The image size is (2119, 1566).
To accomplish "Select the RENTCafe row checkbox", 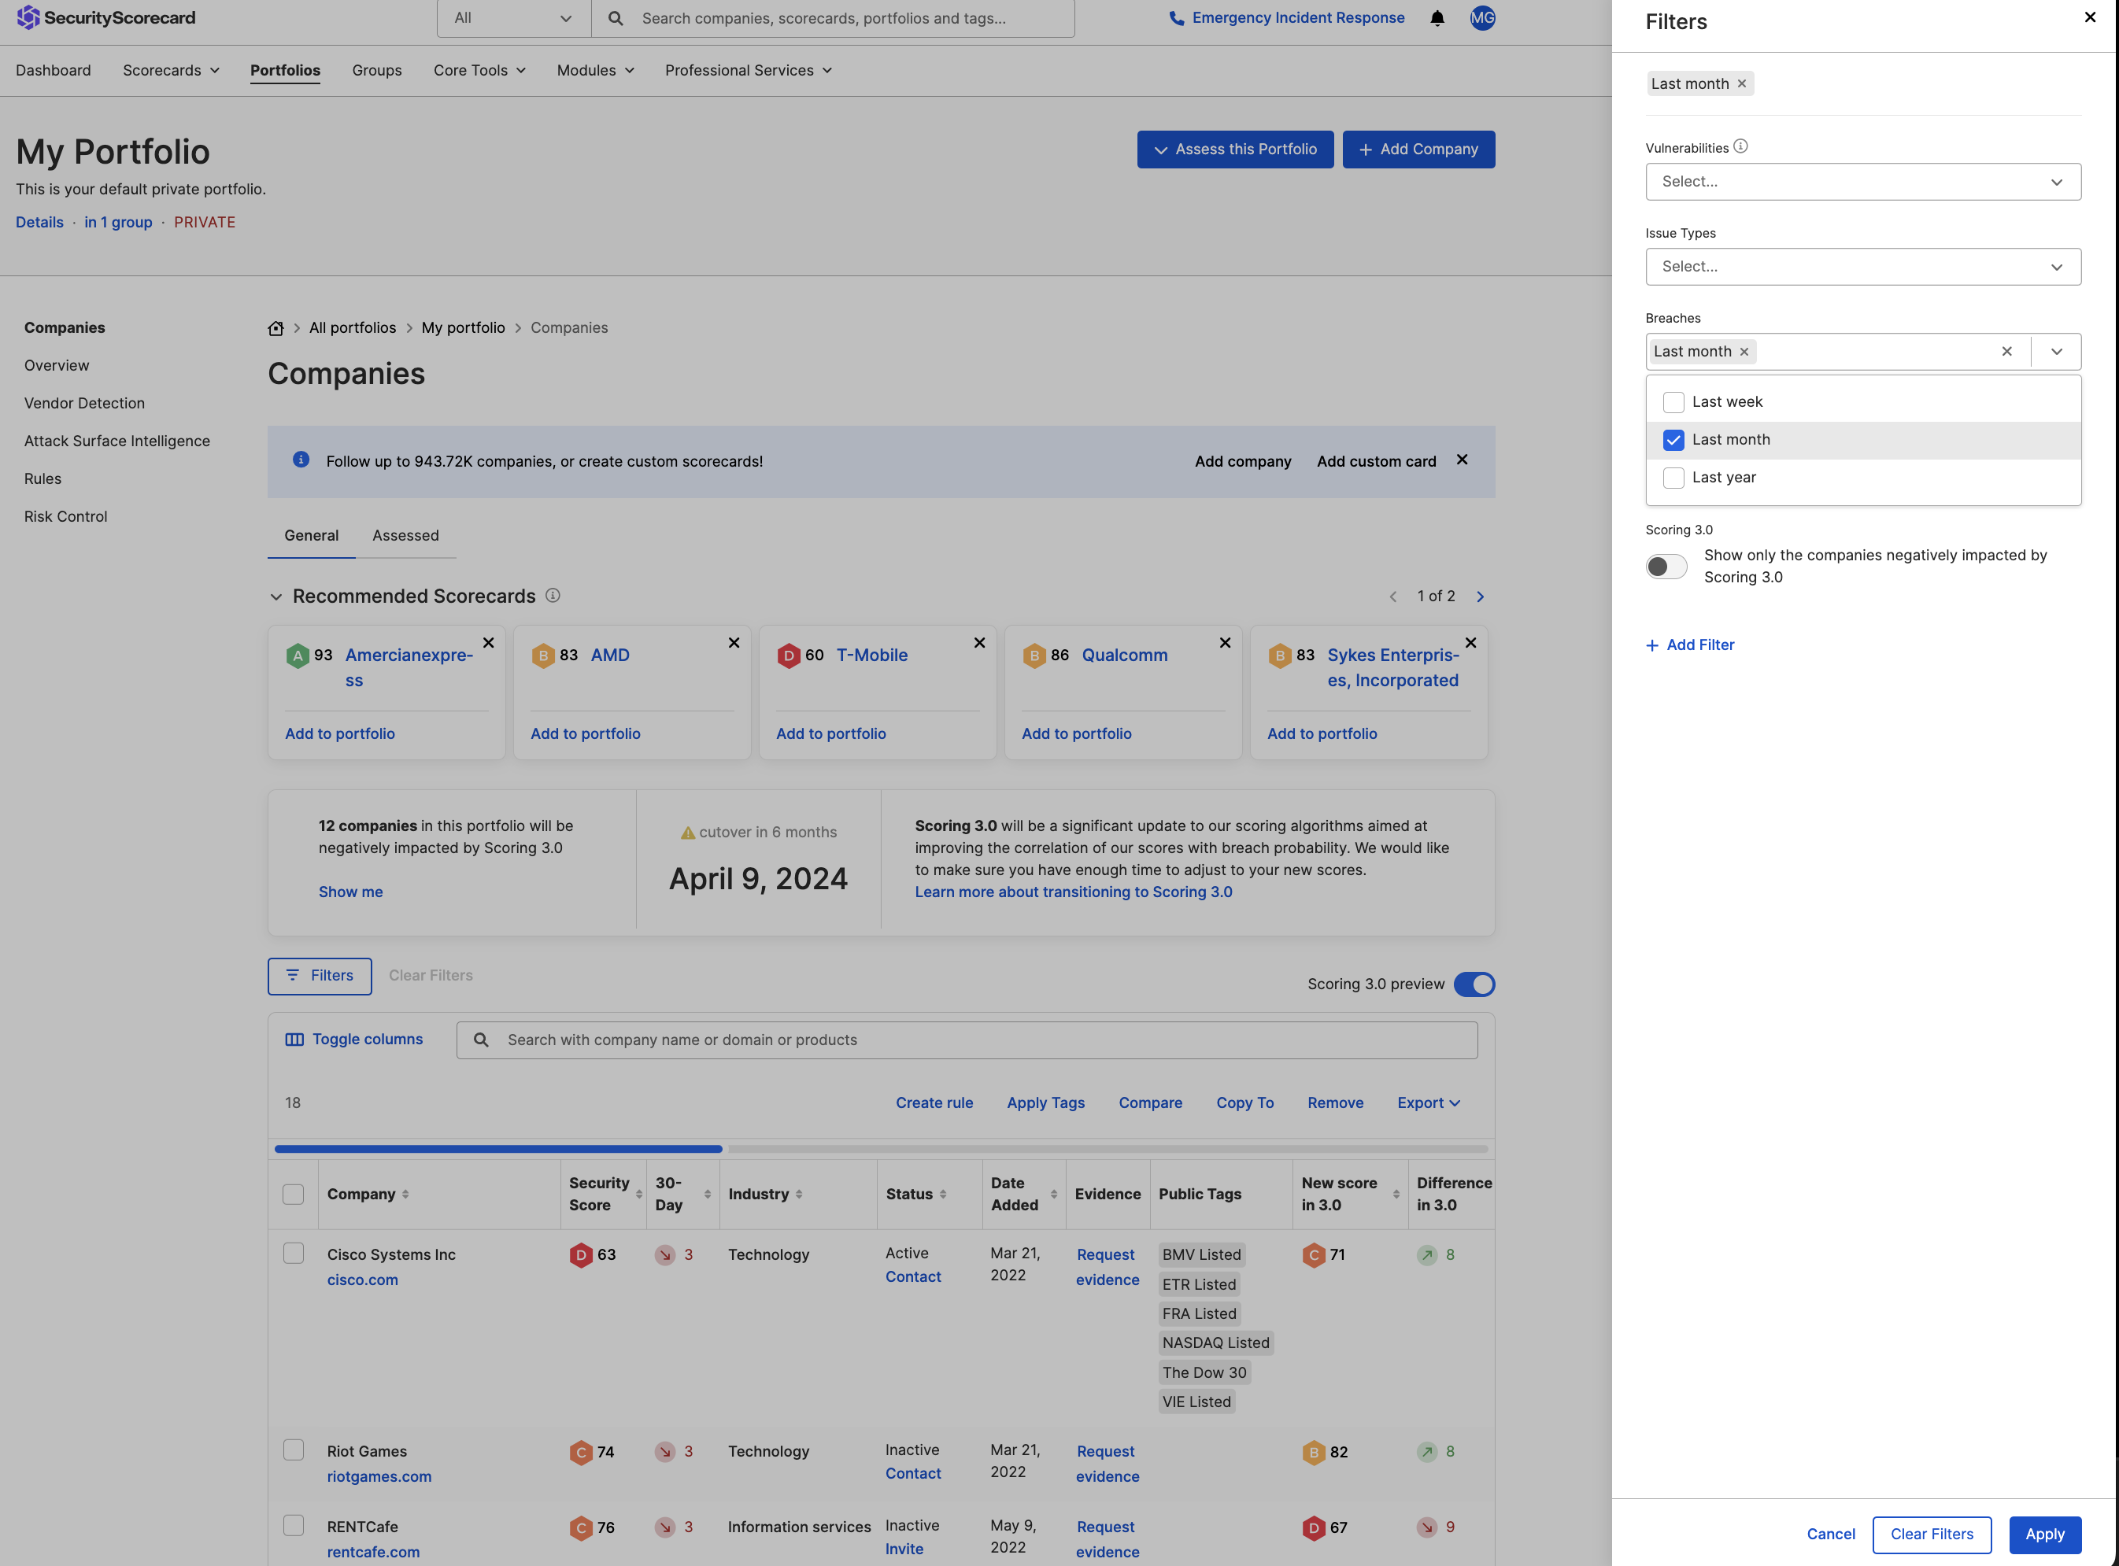I will pyautogui.click(x=293, y=1525).
